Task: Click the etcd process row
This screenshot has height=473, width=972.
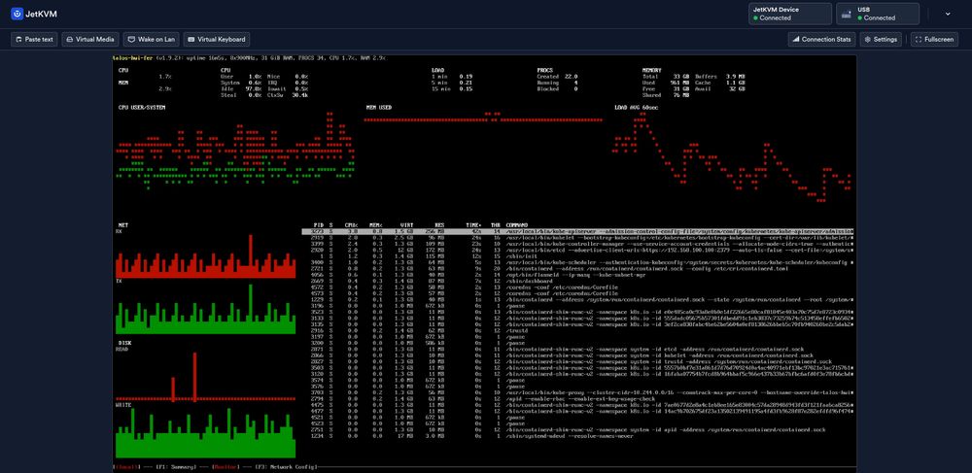Action: point(577,251)
